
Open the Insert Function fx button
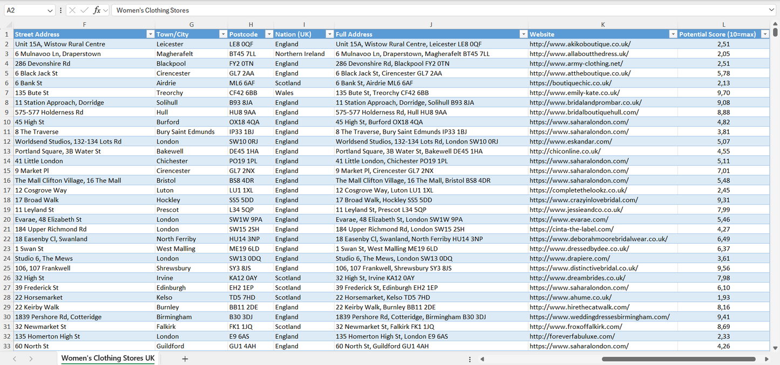pos(97,10)
